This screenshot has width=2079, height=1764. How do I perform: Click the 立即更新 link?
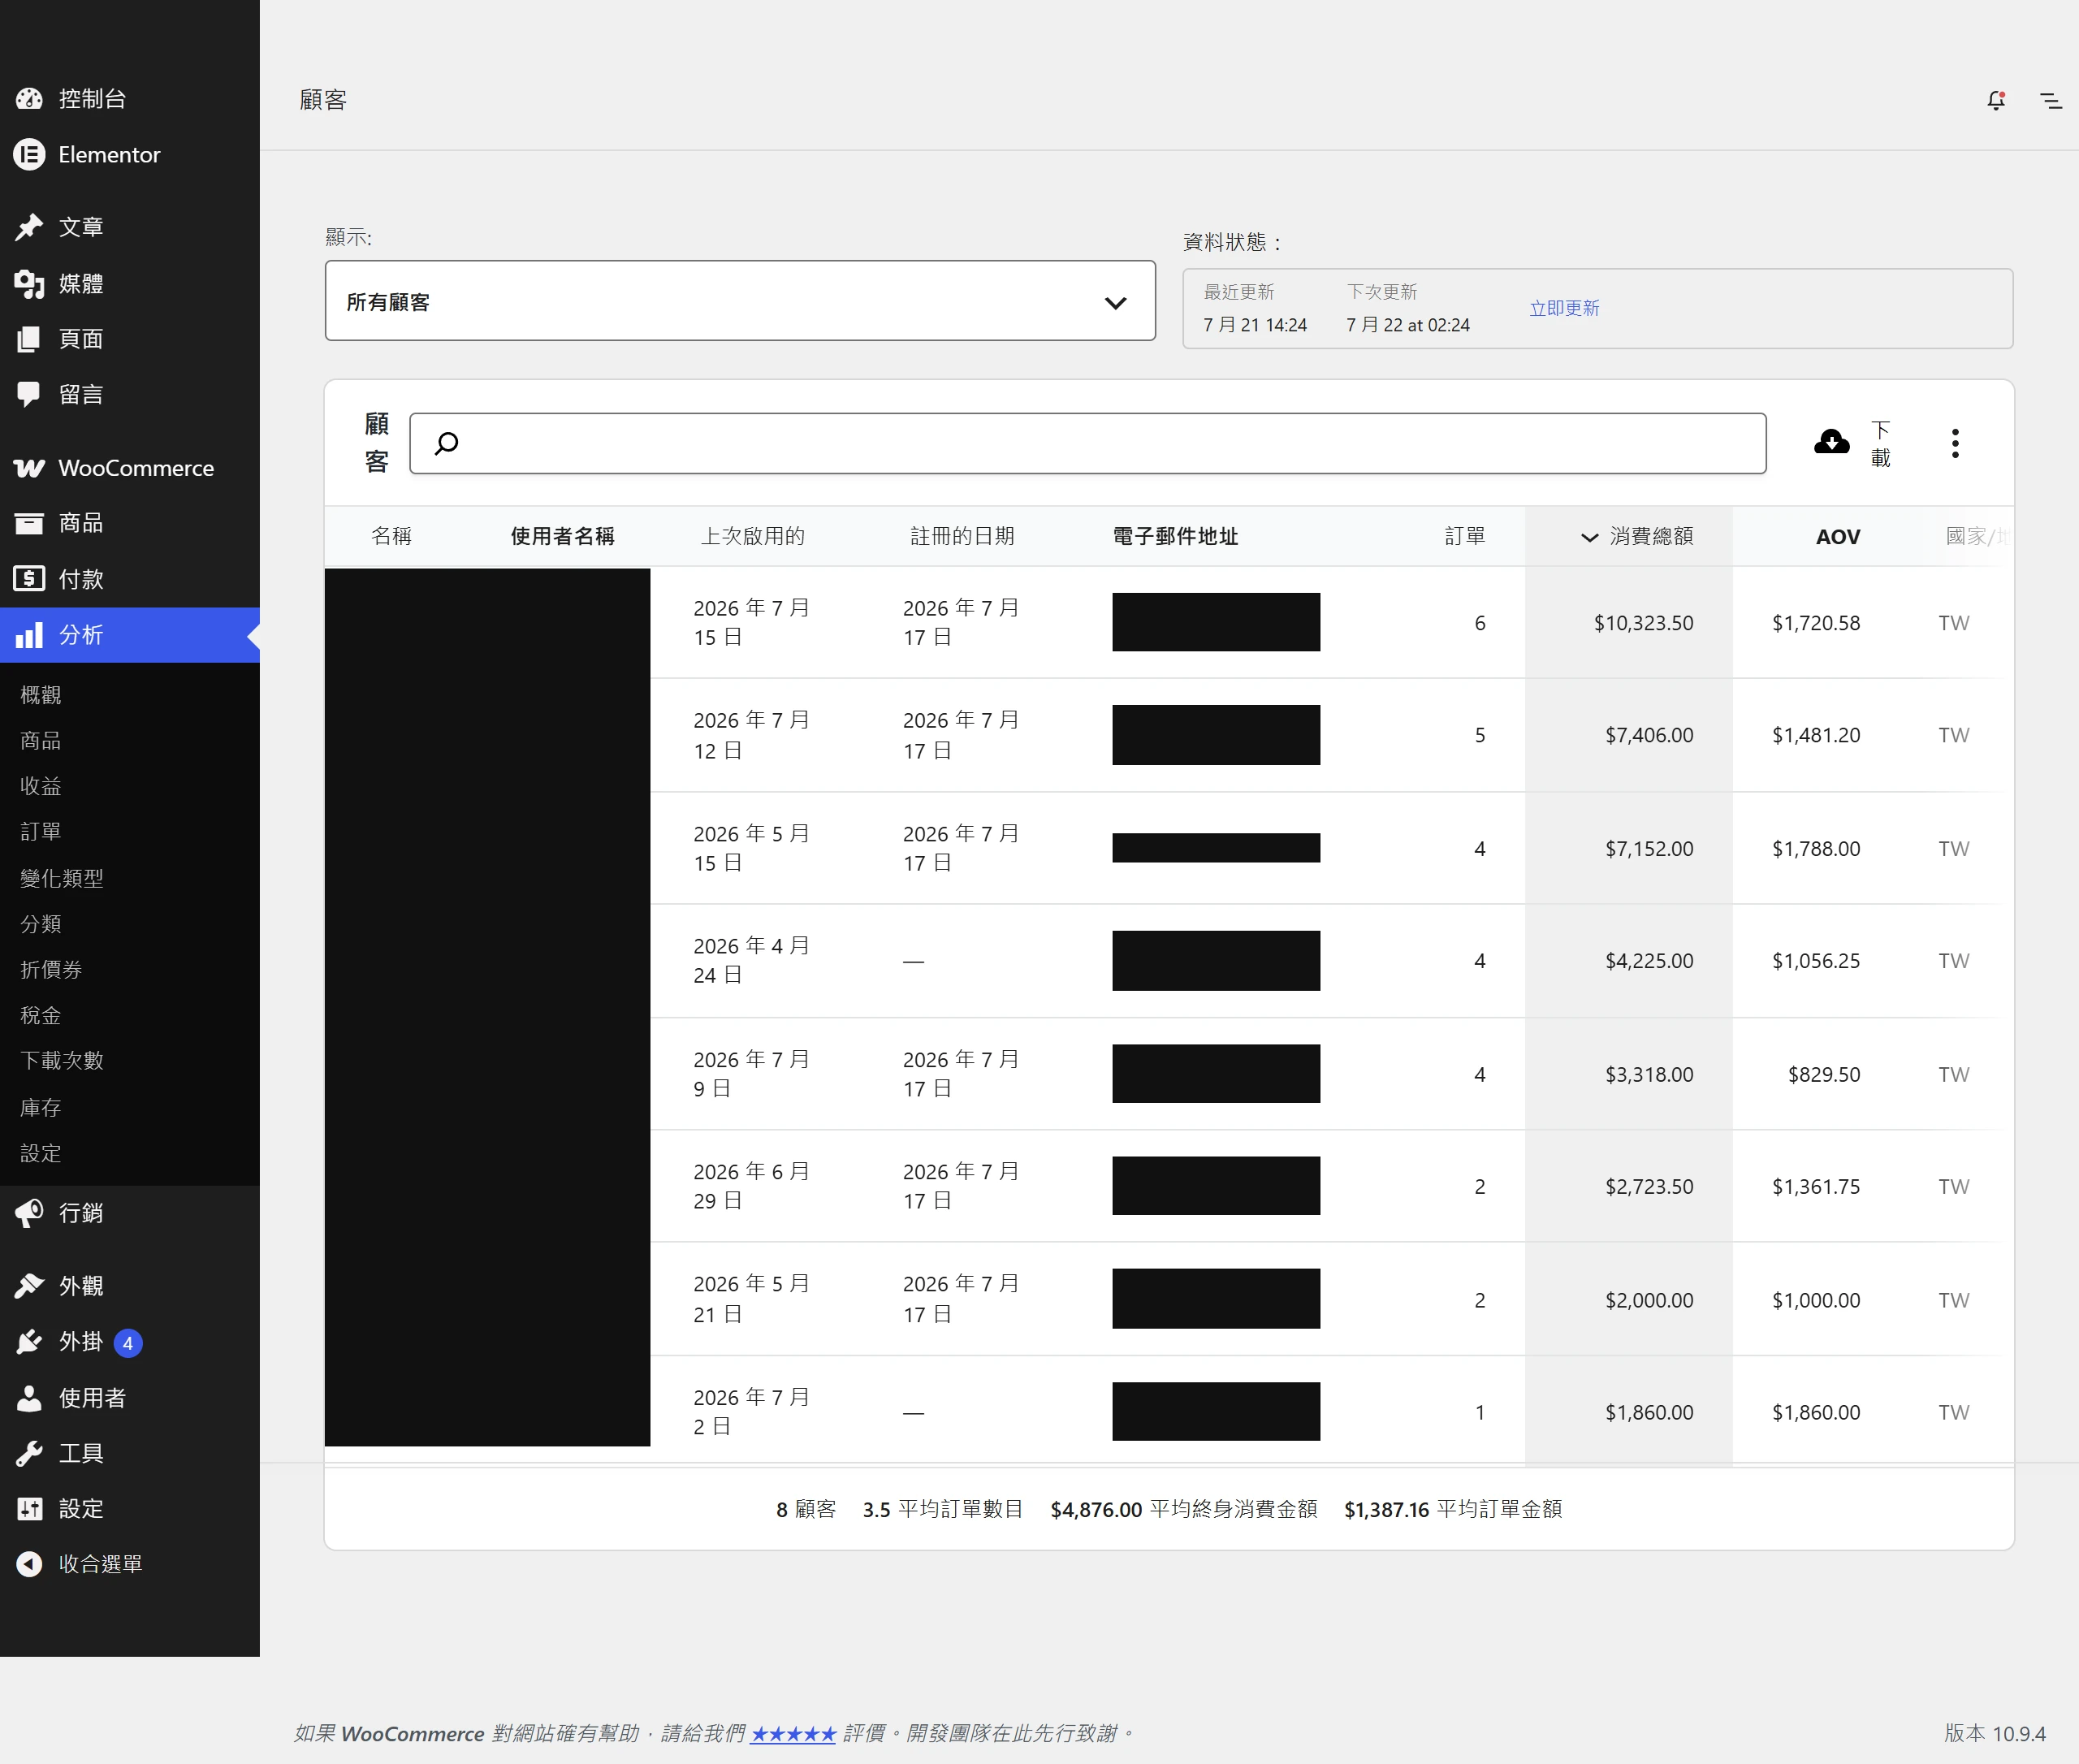(x=1564, y=308)
